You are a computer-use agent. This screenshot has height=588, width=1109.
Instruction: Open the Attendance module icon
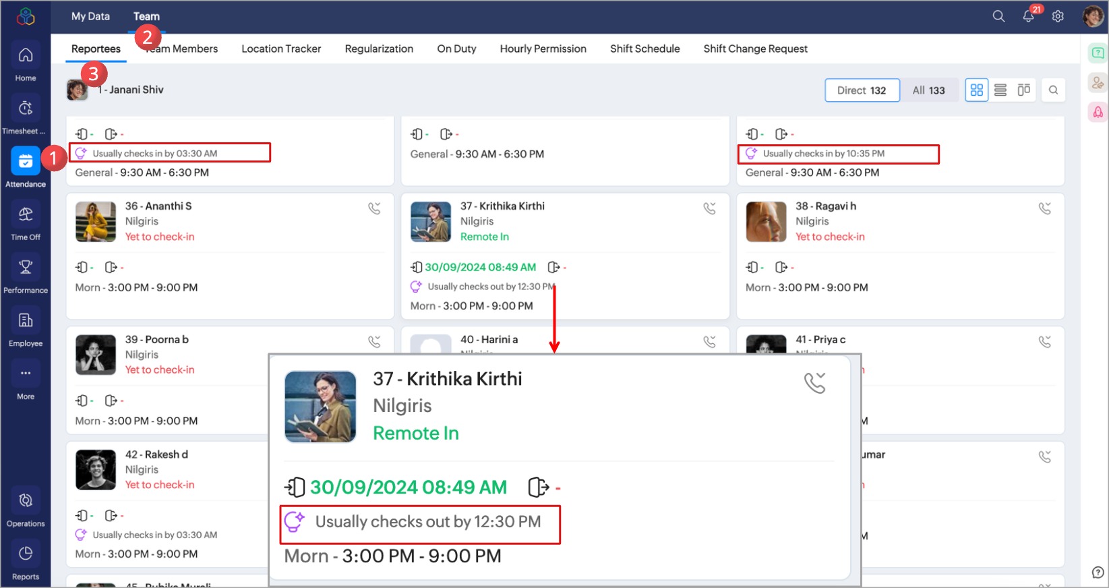26,161
